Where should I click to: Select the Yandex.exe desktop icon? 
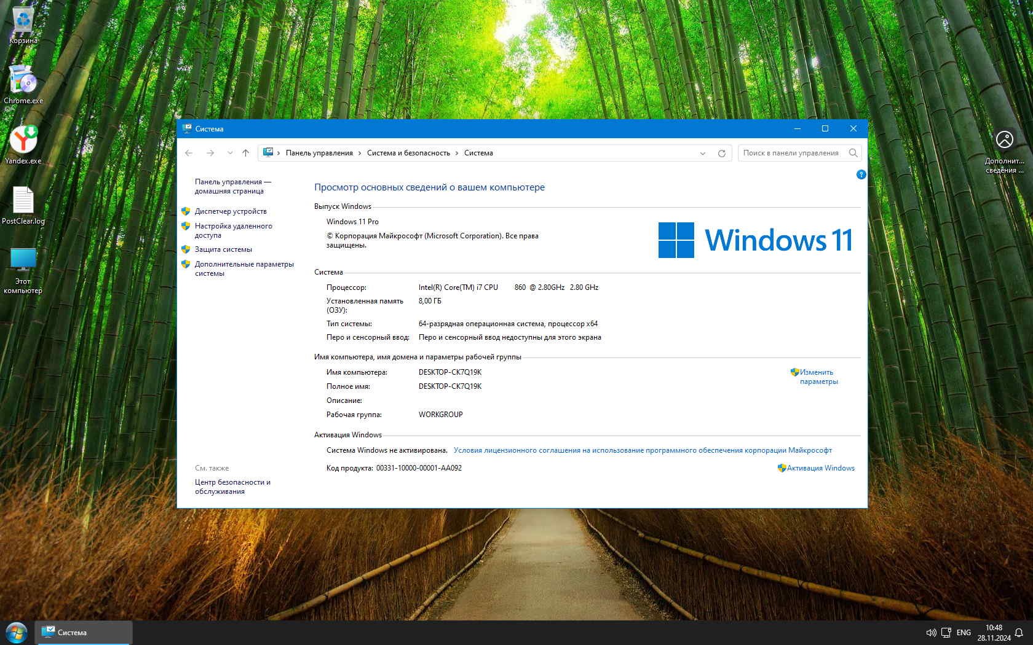pyautogui.click(x=23, y=145)
